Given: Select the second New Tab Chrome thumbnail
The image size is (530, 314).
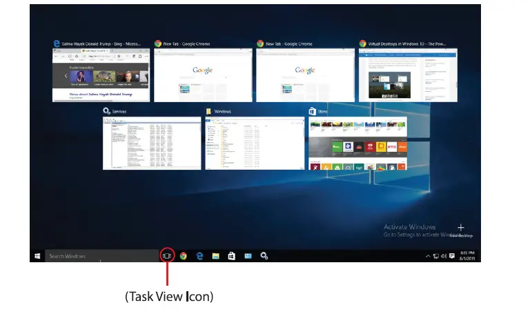Looking at the screenshot, I should [x=305, y=75].
